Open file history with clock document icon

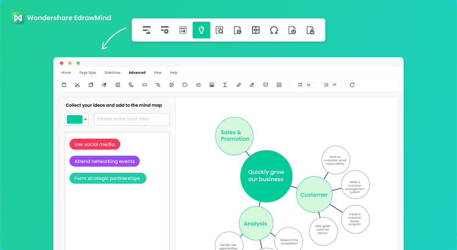coord(292,30)
